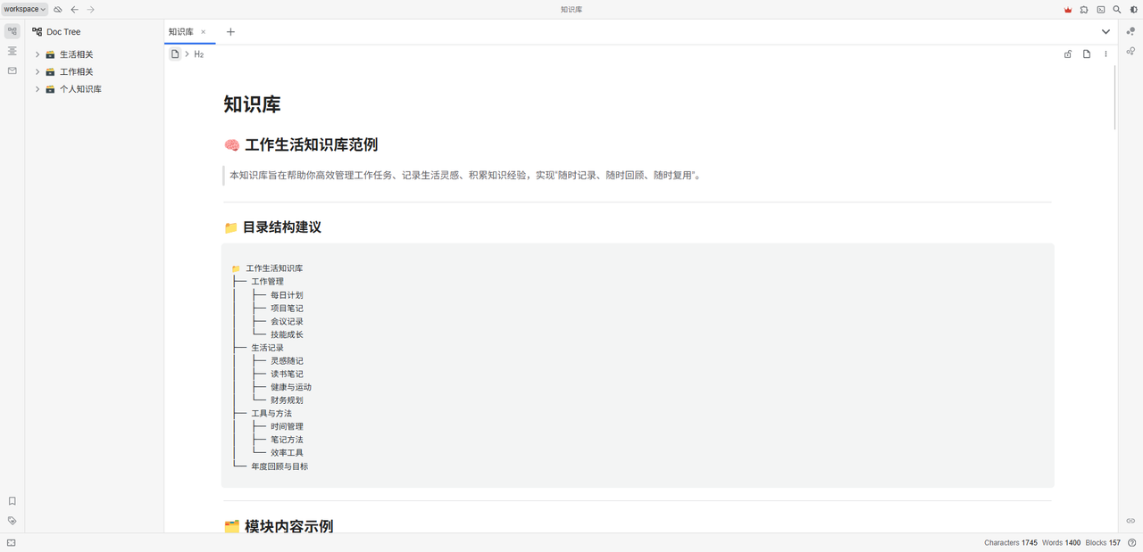Expand the 工作相关 notebook
Image resolution: width=1143 pixels, height=552 pixels.
38,72
